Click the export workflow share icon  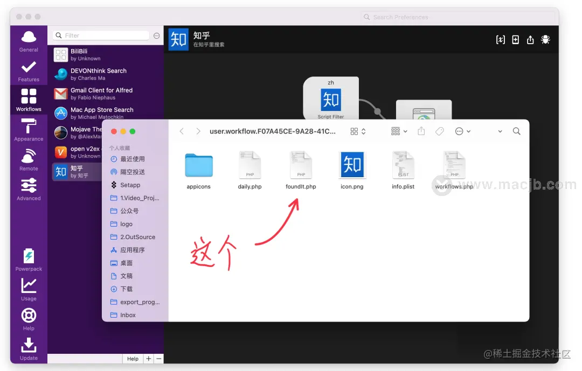tap(530, 40)
